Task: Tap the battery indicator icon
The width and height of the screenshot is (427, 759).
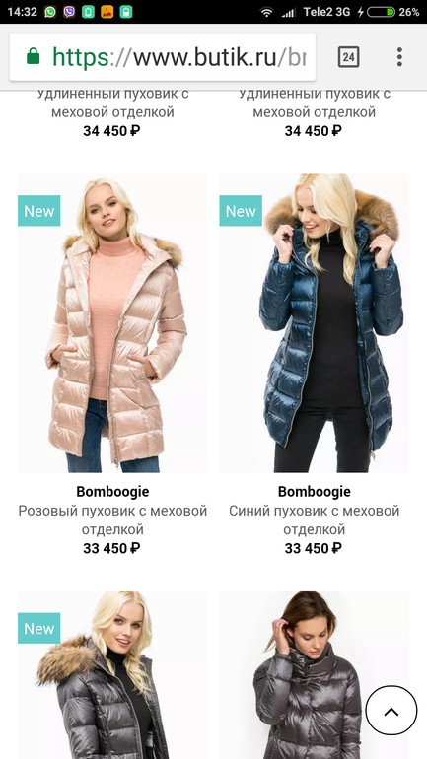Action: [381, 12]
